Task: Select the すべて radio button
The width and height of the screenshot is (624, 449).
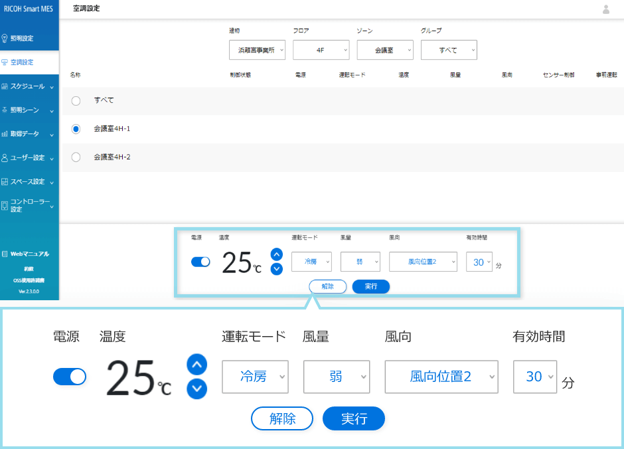Action: [x=75, y=101]
